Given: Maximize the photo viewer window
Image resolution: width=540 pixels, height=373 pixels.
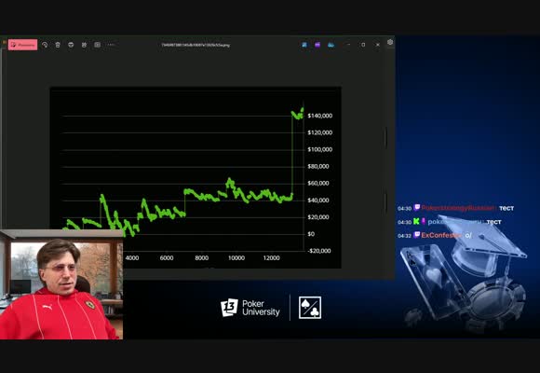Looking at the screenshot, I should [x=363, y=45].
